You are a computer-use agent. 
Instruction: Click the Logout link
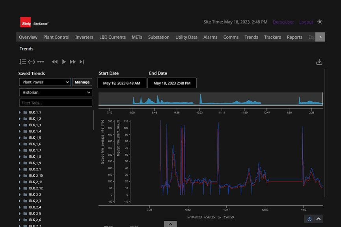pyautogui.click(x=306, y=22)
